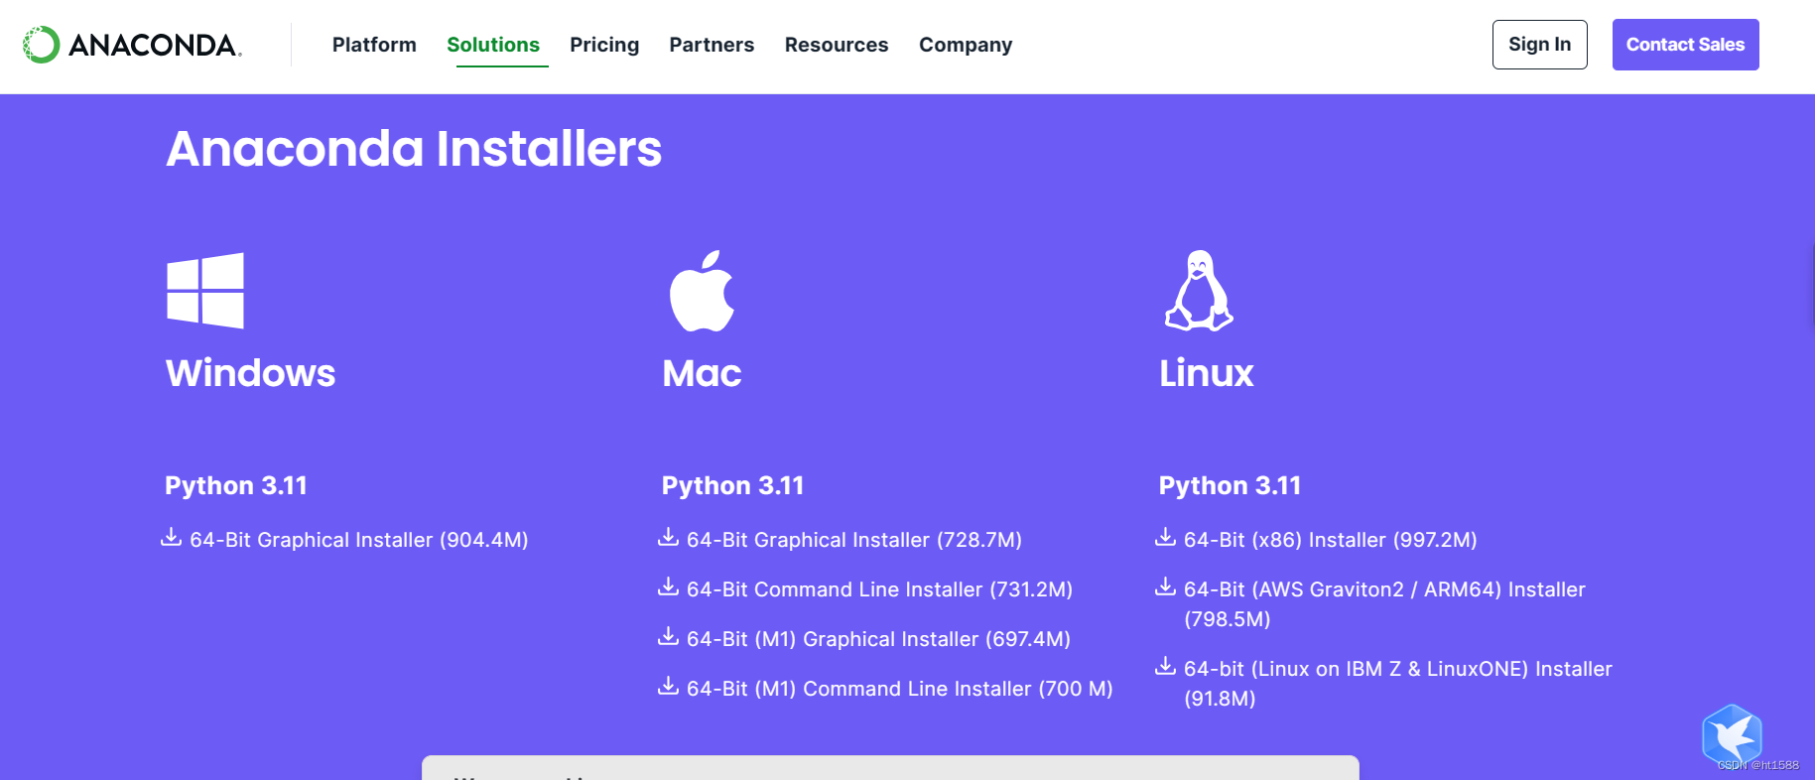Click the Anaconda logo
The image size is (1815, 780).
(x=132, y=45)
